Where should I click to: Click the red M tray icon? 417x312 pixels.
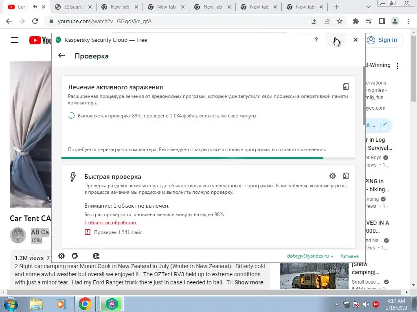tap(376, 304)
